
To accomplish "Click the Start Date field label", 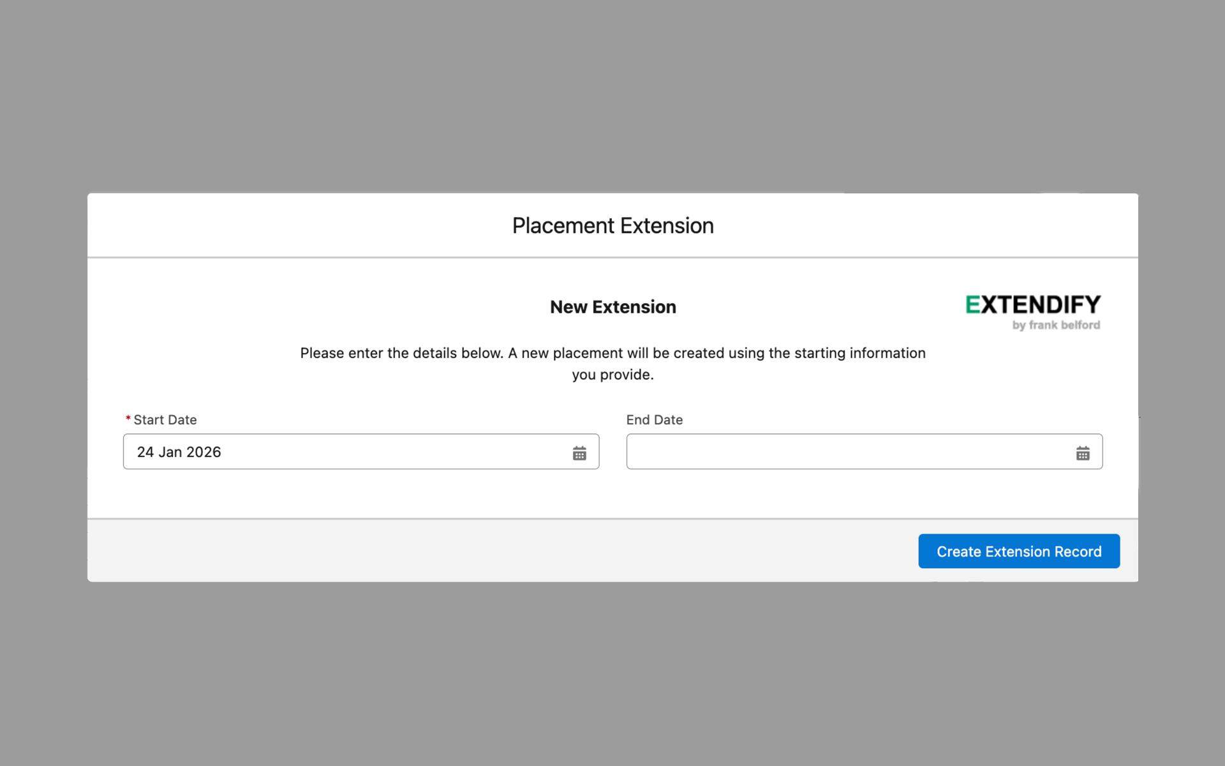I will (165, 420).
